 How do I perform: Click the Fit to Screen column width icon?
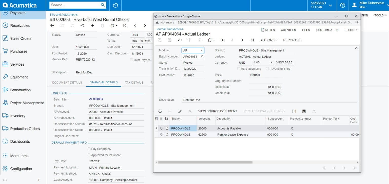click(x=294, y=111)
